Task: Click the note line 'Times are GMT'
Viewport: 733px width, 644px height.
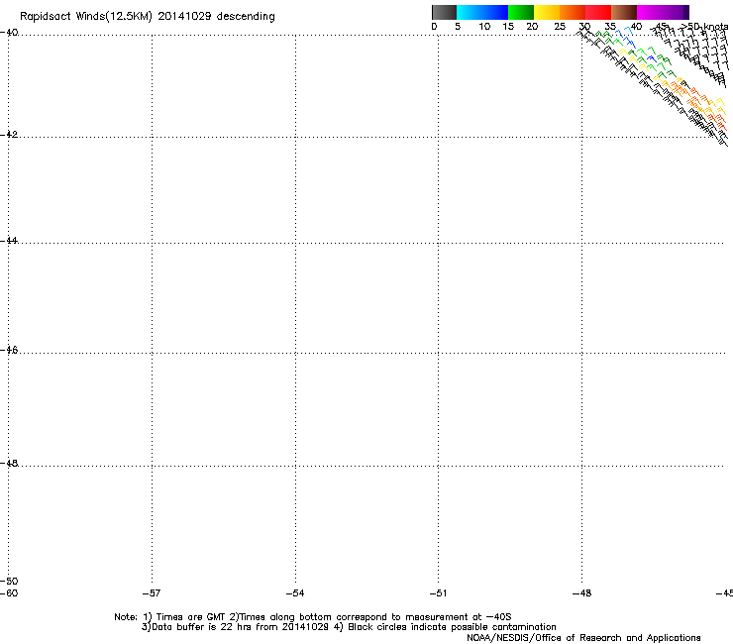Action: [x=191, y=617]
